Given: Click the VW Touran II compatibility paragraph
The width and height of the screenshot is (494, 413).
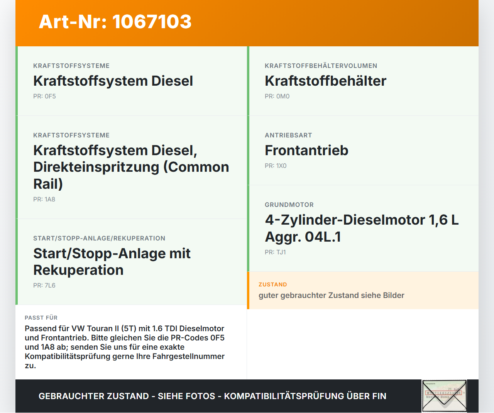Looking at the screenshot, I should point(125,347).
